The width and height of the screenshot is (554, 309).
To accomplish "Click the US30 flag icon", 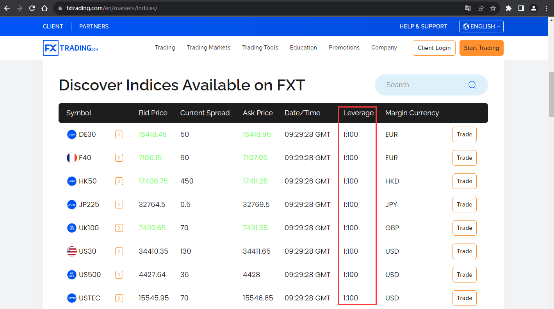I will point(72,251).
